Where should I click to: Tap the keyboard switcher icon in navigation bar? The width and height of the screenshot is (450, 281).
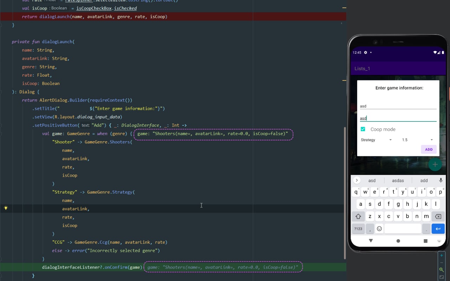pyautogui.click(x=439, y=241)
